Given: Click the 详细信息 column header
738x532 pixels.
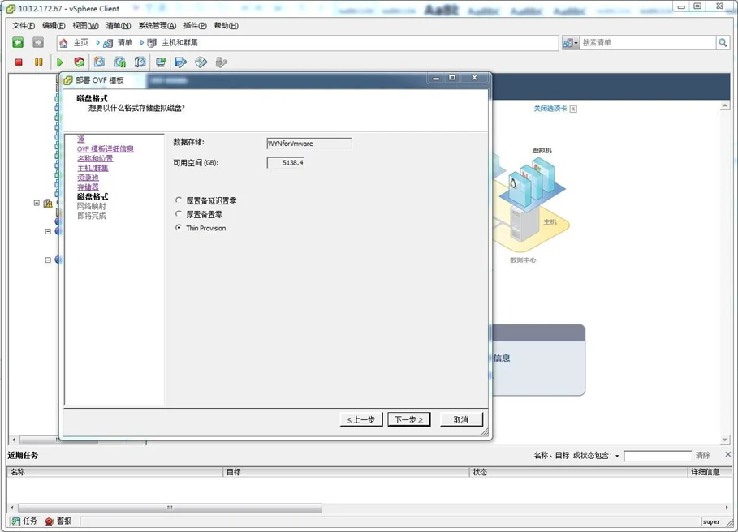Looking at the screenshot, I should (710, 472).
